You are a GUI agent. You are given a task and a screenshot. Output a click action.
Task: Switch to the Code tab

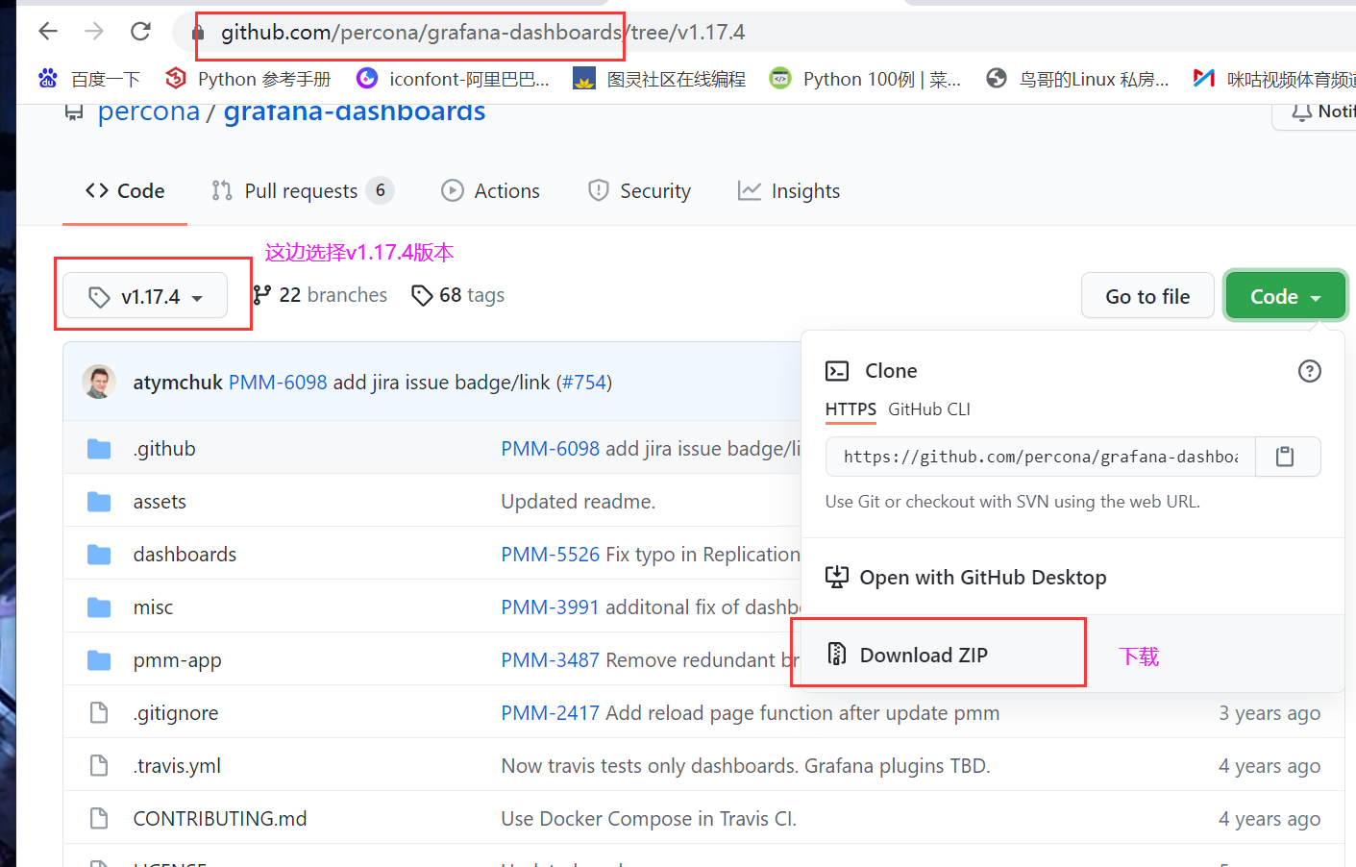coord(125,191)
